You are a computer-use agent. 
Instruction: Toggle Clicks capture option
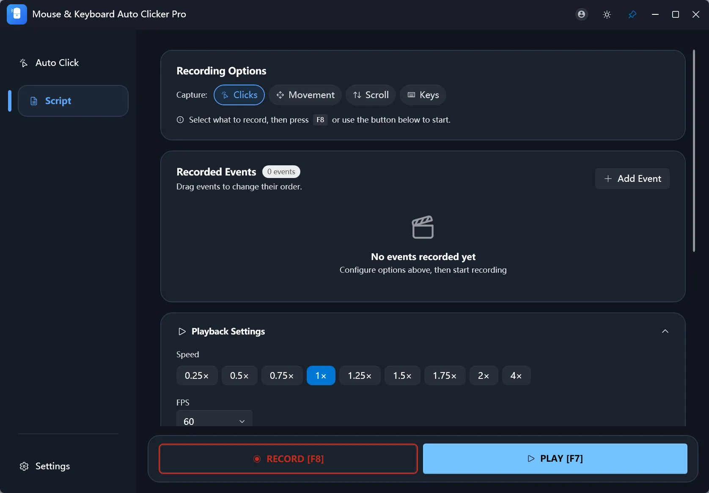(x=239, y=95)
